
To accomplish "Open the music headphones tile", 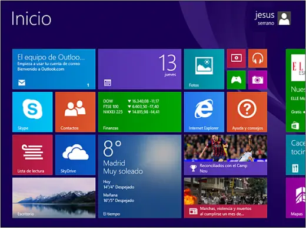I will click(258, 58).
